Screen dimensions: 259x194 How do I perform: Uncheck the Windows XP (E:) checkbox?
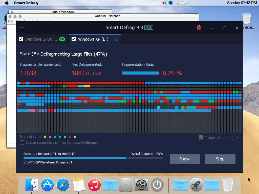[74, 39]
